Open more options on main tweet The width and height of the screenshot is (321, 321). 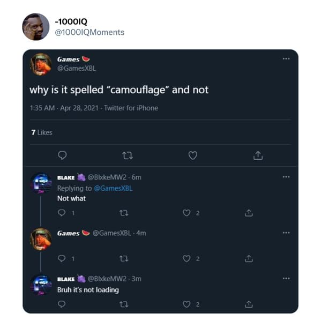point(286,59)
